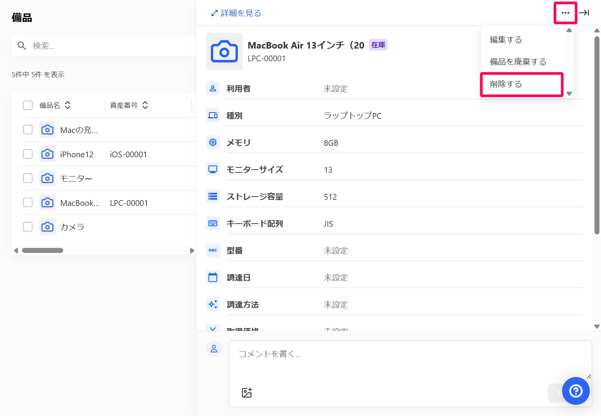Click the expand icon beside 詳細を見る
Viewport: 601px width, 416px height.
tap(214, 13)
